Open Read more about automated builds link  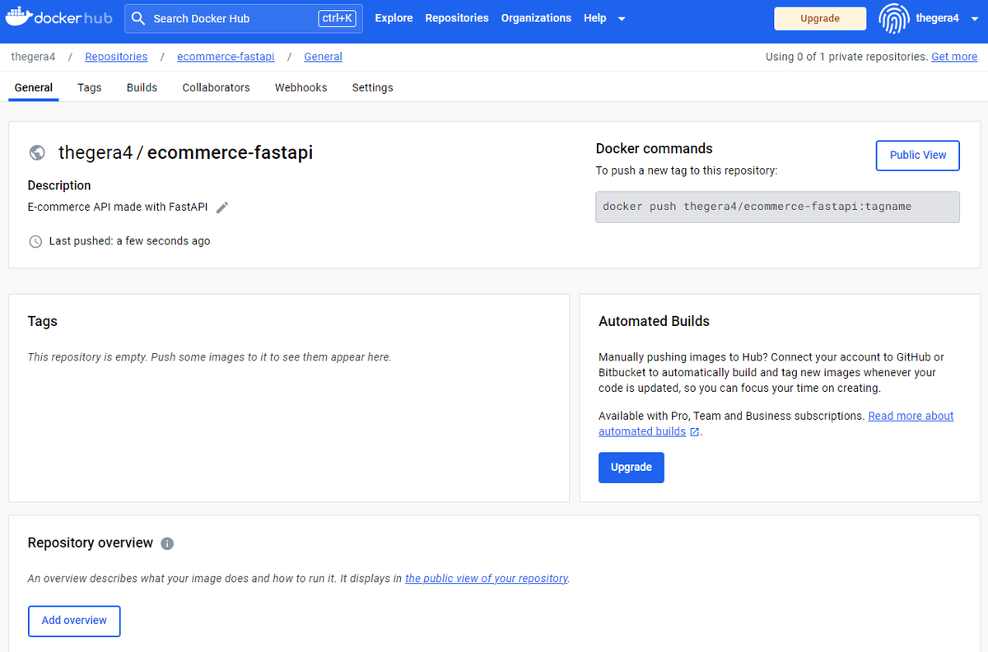tap(776, 423)
